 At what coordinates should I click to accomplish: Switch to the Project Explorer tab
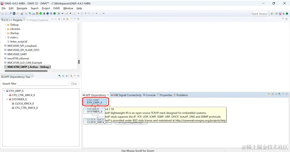tap(37, 20)
